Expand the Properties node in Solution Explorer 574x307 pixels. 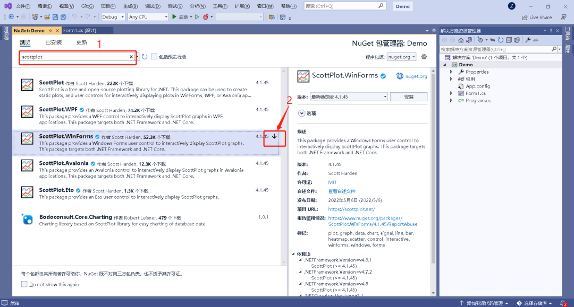[x=451, y=72]
